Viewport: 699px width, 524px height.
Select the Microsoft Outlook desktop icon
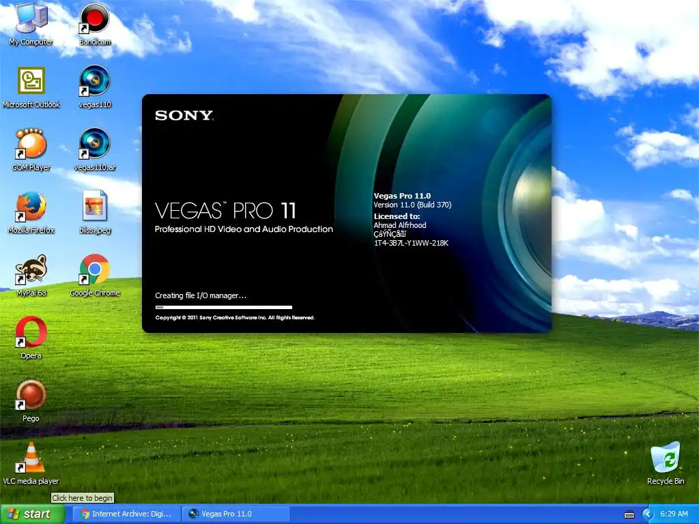[31, 87]
